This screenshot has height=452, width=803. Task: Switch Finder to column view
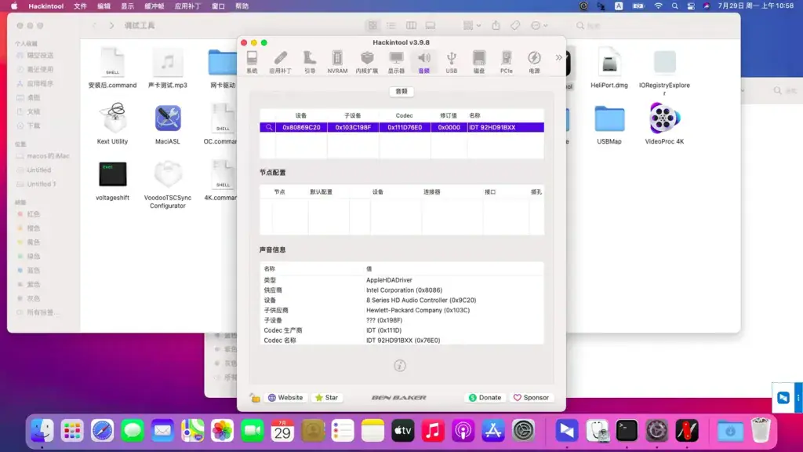(x=411, y=26)
